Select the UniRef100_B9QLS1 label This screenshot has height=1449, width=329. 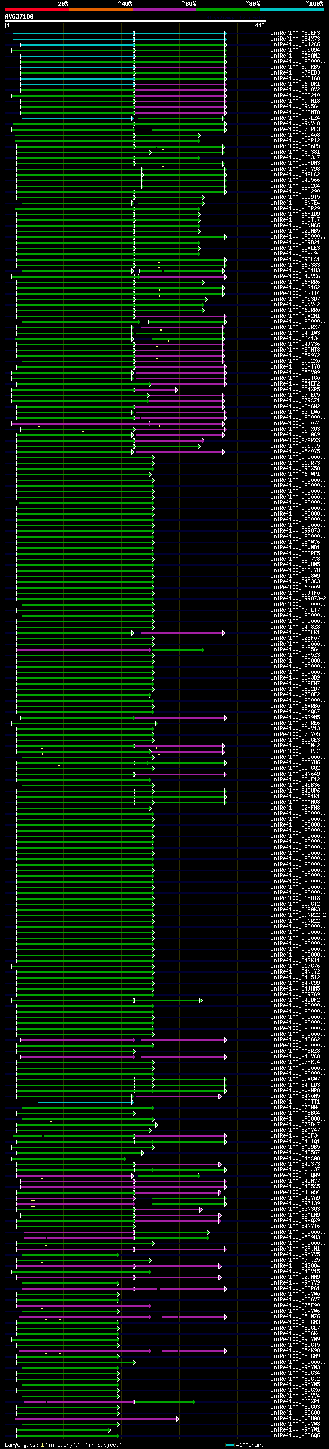295,259
